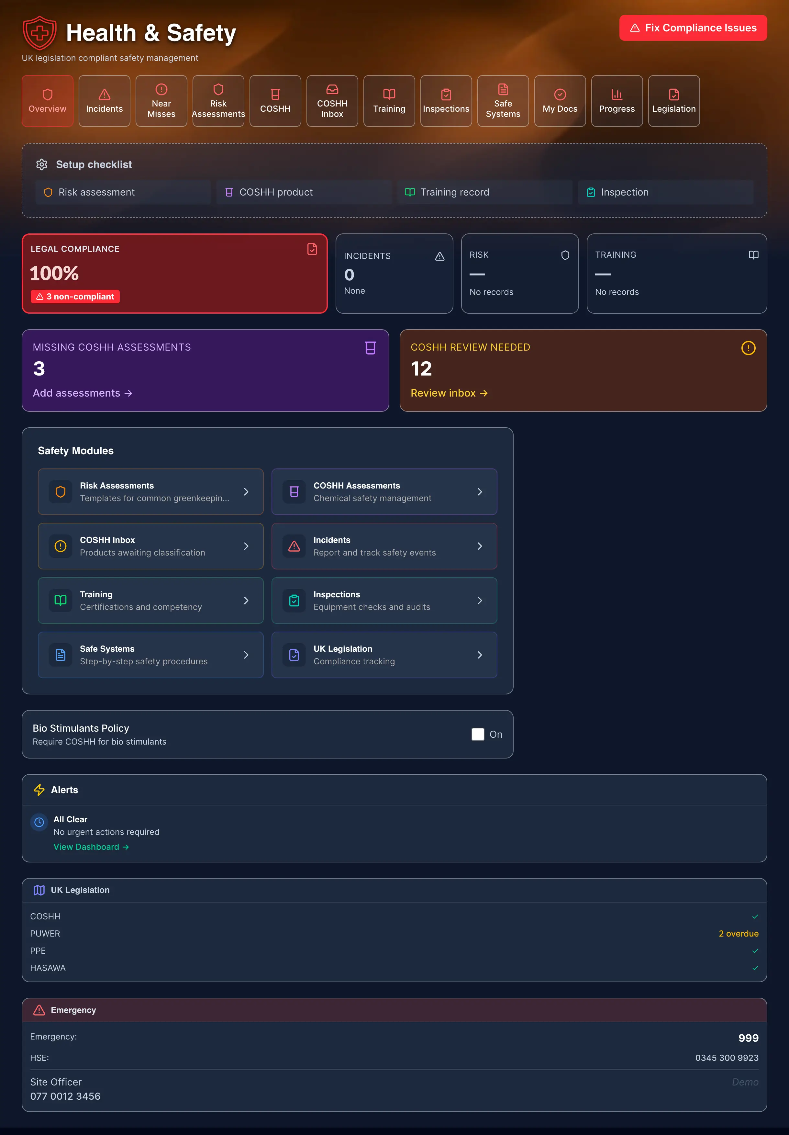The height and width of the screenshot is (1135, 789).
Task: Click the HASAWA legislation row
Action: pyautogui.click(x=394, y=968)
